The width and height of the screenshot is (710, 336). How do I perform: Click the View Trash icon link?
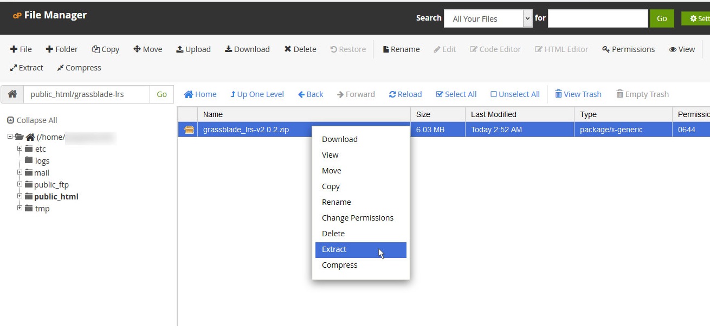click(578, 94)
